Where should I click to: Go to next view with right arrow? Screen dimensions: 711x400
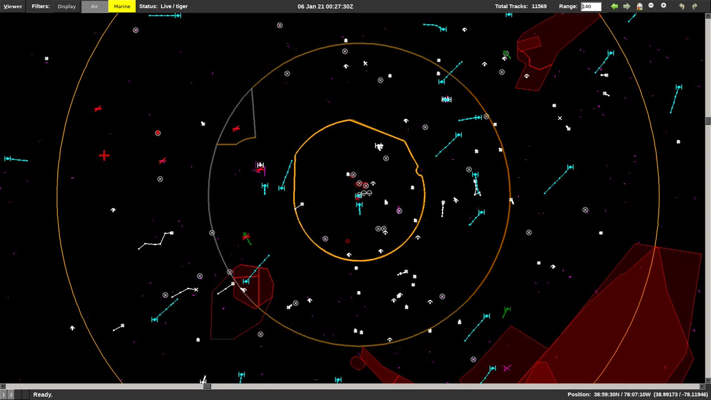(x=627, y=6)
